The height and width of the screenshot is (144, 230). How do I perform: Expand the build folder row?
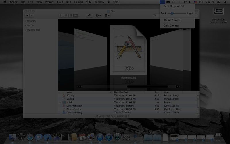pyautogui.click(x=60, y=102)
